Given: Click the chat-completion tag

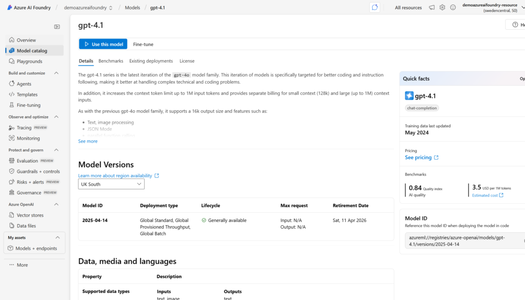Looking at the screenshot, I should tap(422, 108).
